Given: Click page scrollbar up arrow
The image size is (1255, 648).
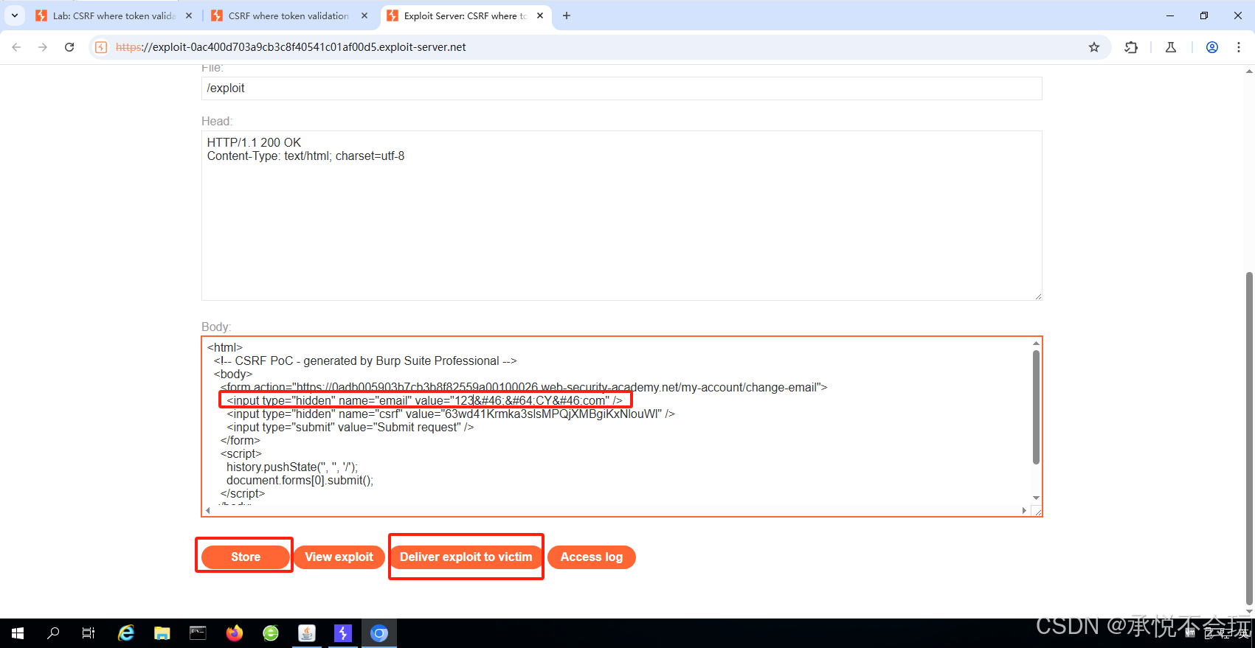Looking at the screenshot, I should tap(1249, 72).
